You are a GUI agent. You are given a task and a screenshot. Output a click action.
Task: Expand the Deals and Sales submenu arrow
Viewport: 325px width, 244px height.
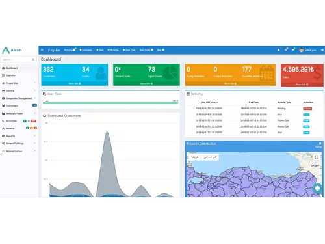click(x=34, y=113)
